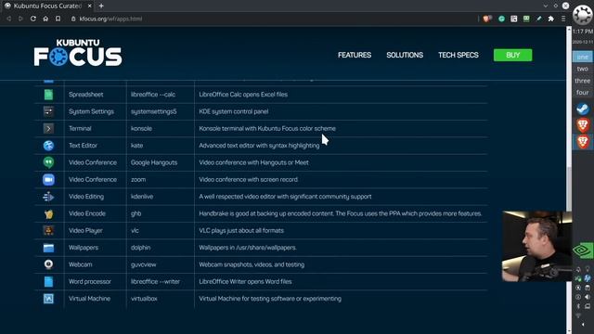The image size is (594, 334).
Task: Click the browser back arrow
Action: [8, 19]
